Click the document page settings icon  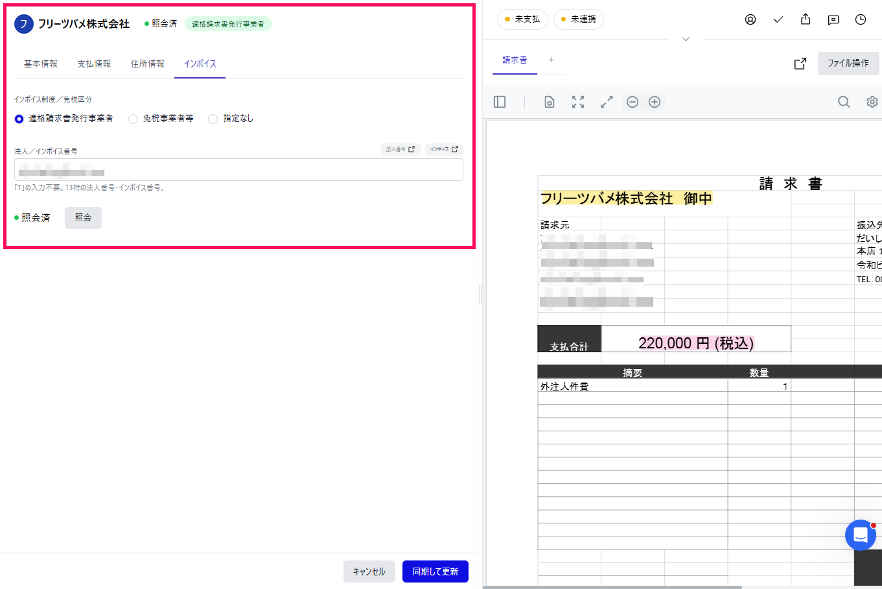[550, 102]
